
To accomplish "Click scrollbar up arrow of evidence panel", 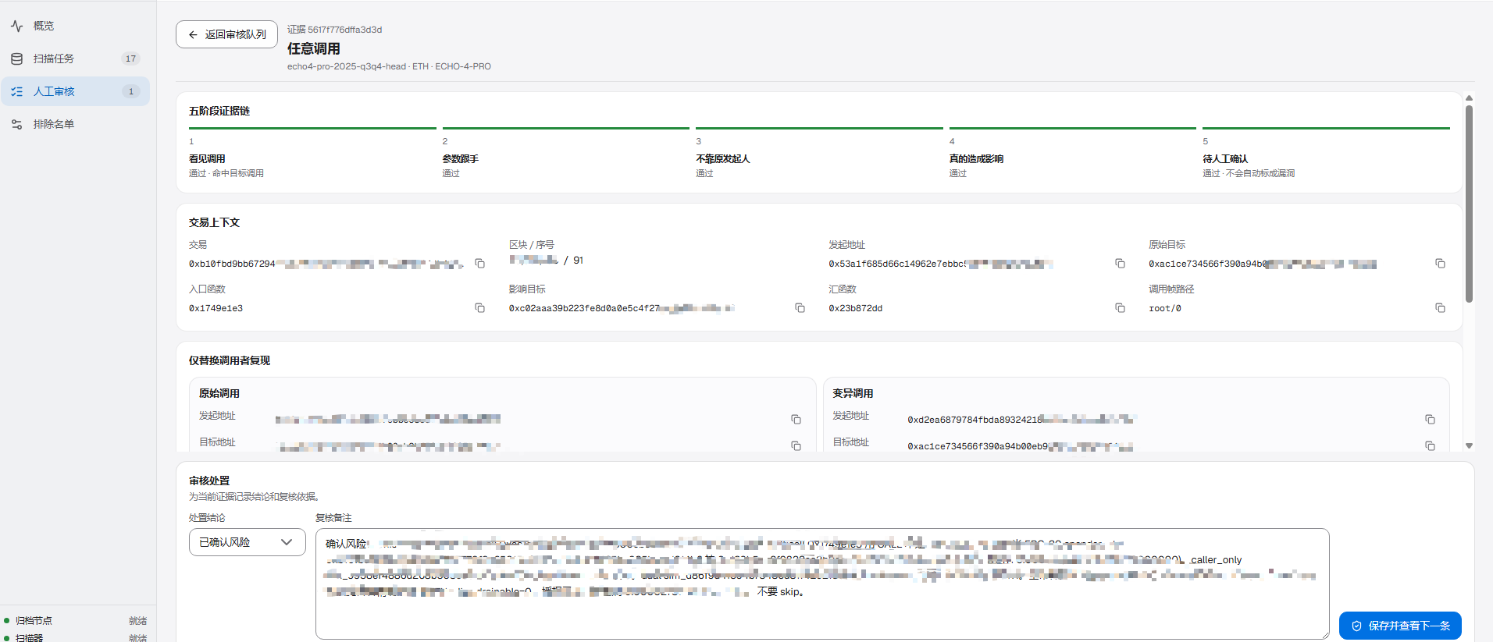I will pyautogui.click(x=1469, y=98).
